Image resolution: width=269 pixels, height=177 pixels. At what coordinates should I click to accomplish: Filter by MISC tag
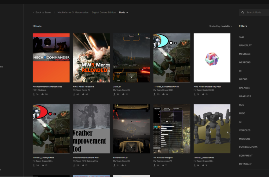[242, 113]
